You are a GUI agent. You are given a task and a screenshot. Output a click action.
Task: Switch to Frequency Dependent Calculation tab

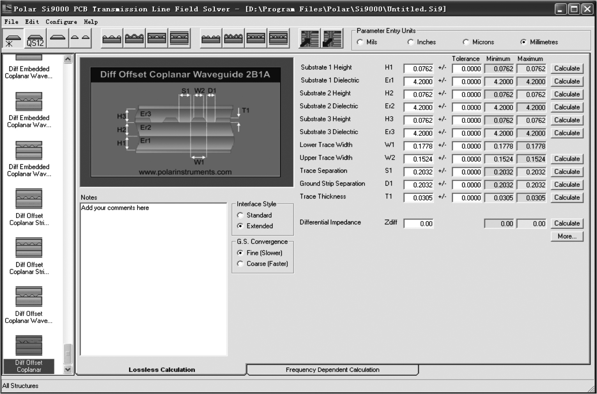tap(332, 370)
